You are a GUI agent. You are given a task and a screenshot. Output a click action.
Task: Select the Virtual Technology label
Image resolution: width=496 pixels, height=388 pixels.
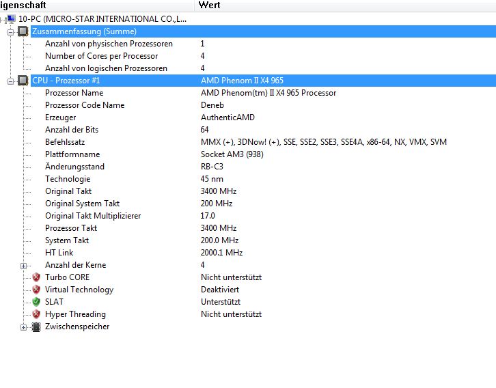[x=79, y=290]
